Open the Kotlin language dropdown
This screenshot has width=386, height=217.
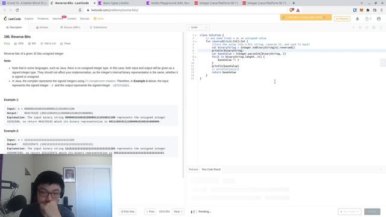pyautogui.click(x=198, y=27)
